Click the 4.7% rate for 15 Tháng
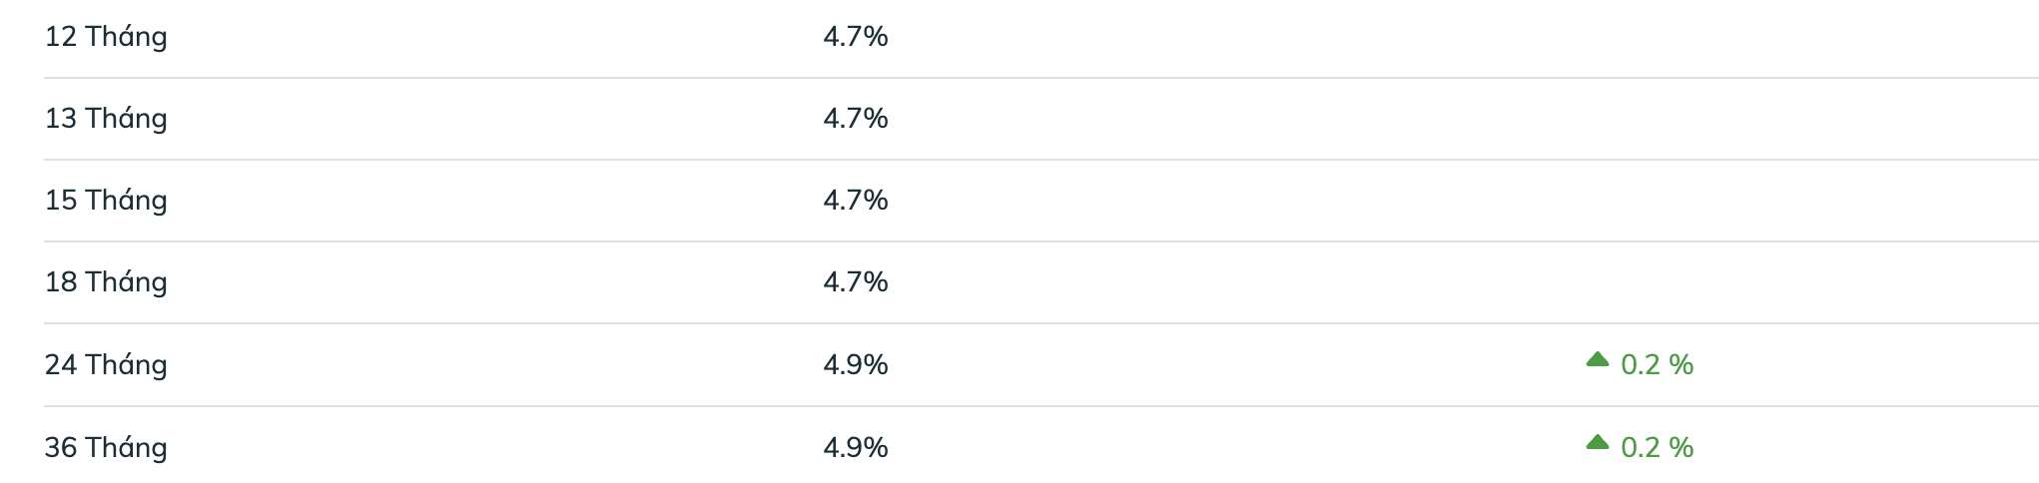 [856, 201]
